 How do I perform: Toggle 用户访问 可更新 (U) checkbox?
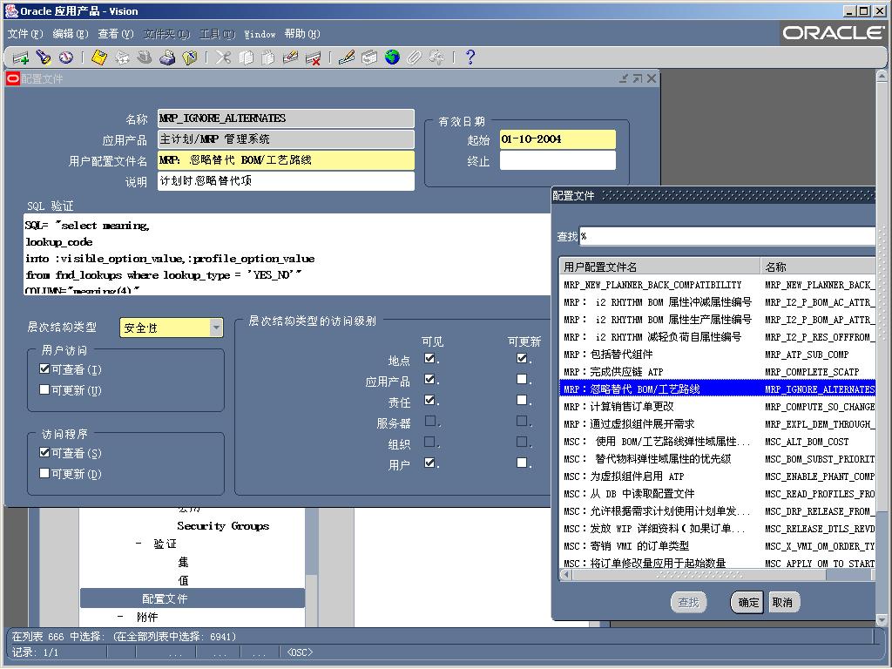(x=44, y=389)
